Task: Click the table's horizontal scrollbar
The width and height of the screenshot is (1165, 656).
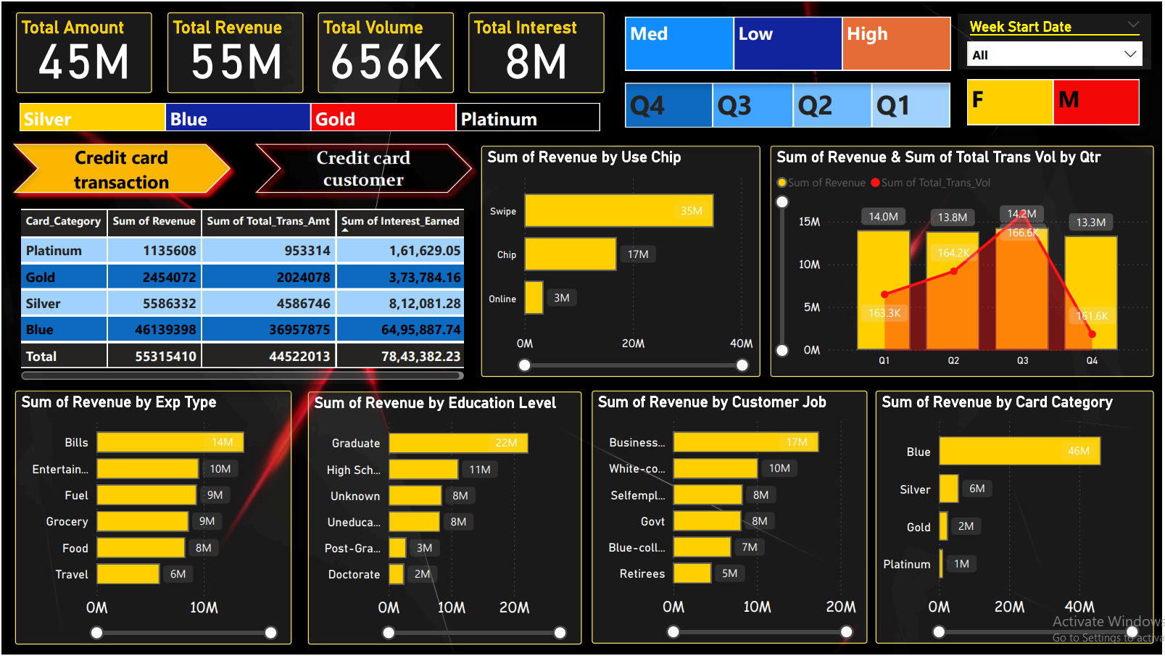Action: tap(242, 375)
